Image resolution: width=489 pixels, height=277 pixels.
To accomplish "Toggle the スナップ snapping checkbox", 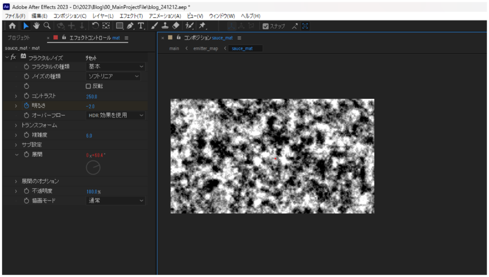I will [x=266, y=26].
